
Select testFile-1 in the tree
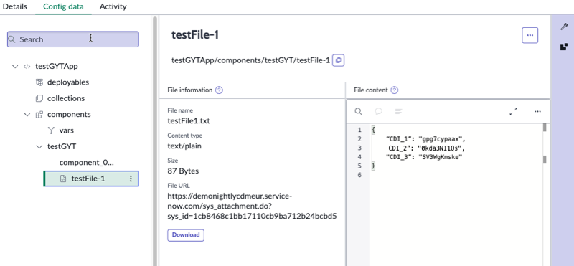pos(91,179)
